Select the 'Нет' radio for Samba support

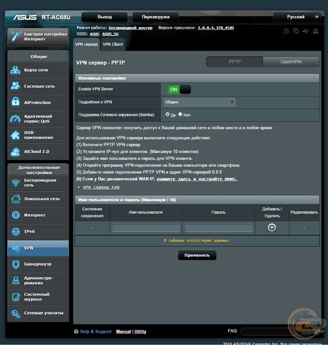point(180,115)
